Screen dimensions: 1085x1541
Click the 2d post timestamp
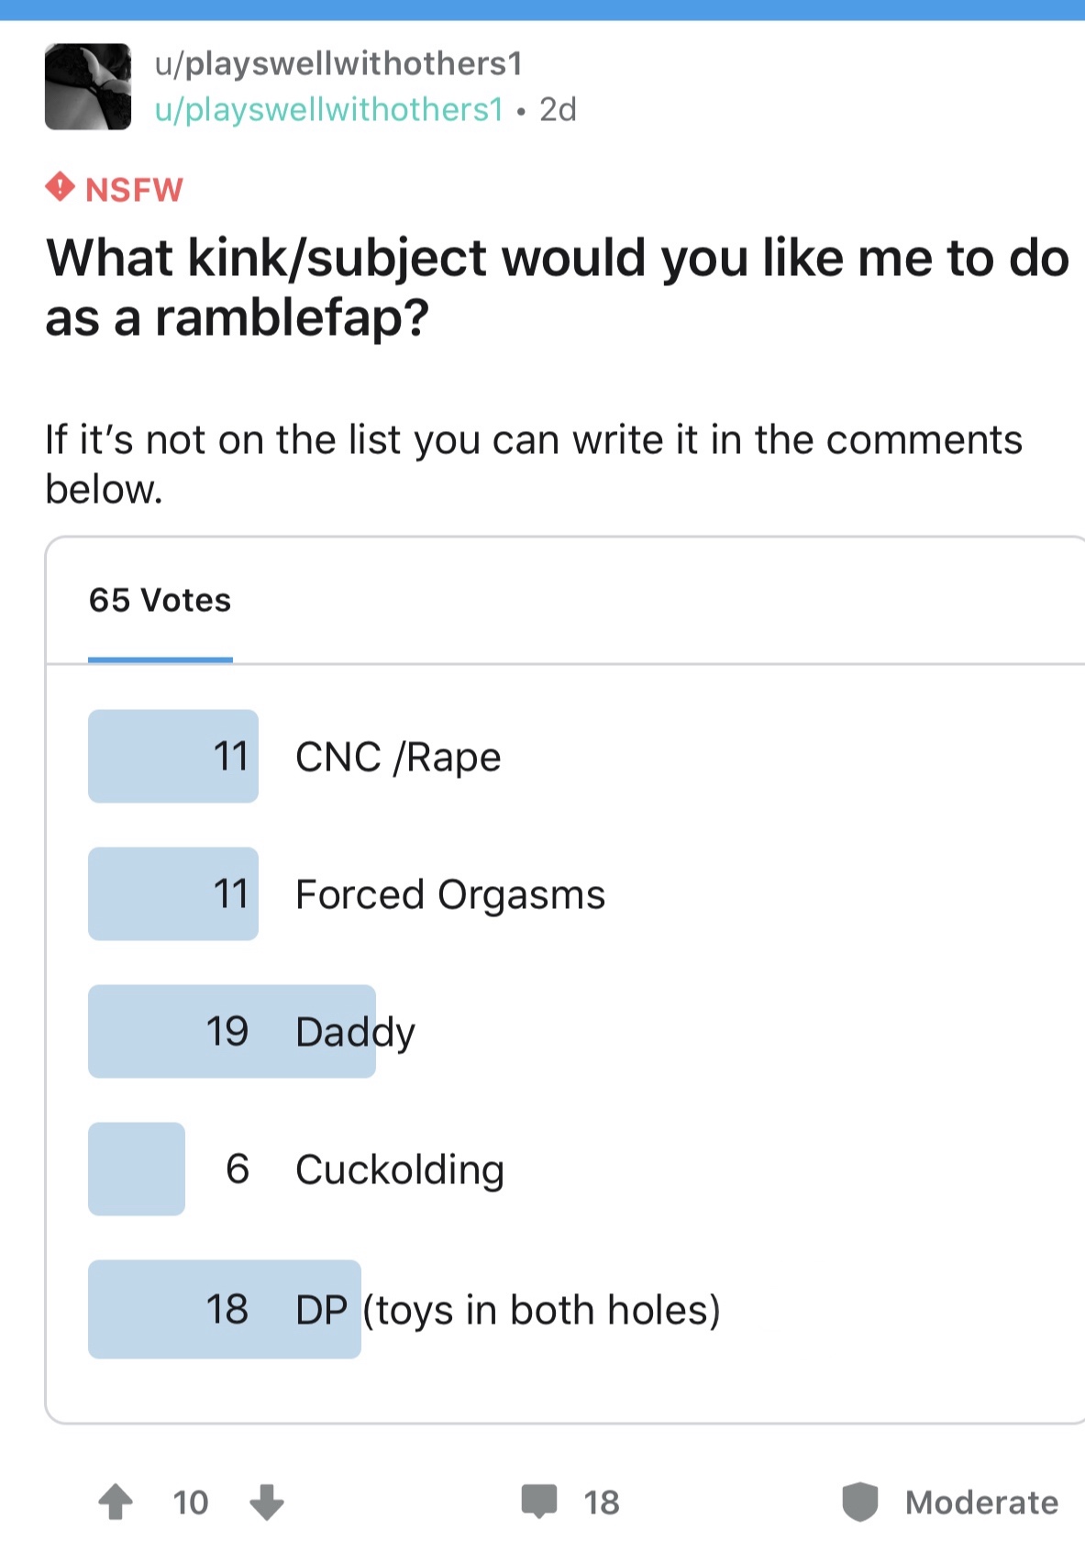(x=558, y=110)
